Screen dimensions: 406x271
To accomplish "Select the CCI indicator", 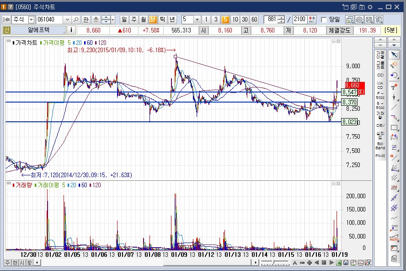I will (x=380, y=75).
